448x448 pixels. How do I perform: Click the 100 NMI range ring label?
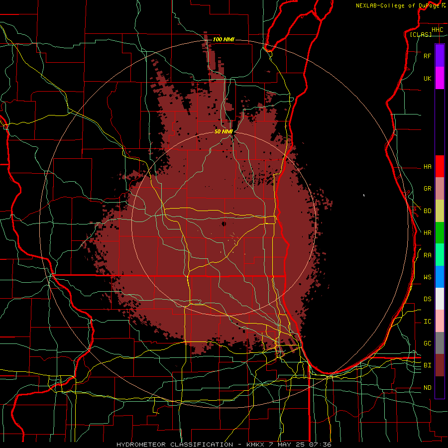pos(224,39)
